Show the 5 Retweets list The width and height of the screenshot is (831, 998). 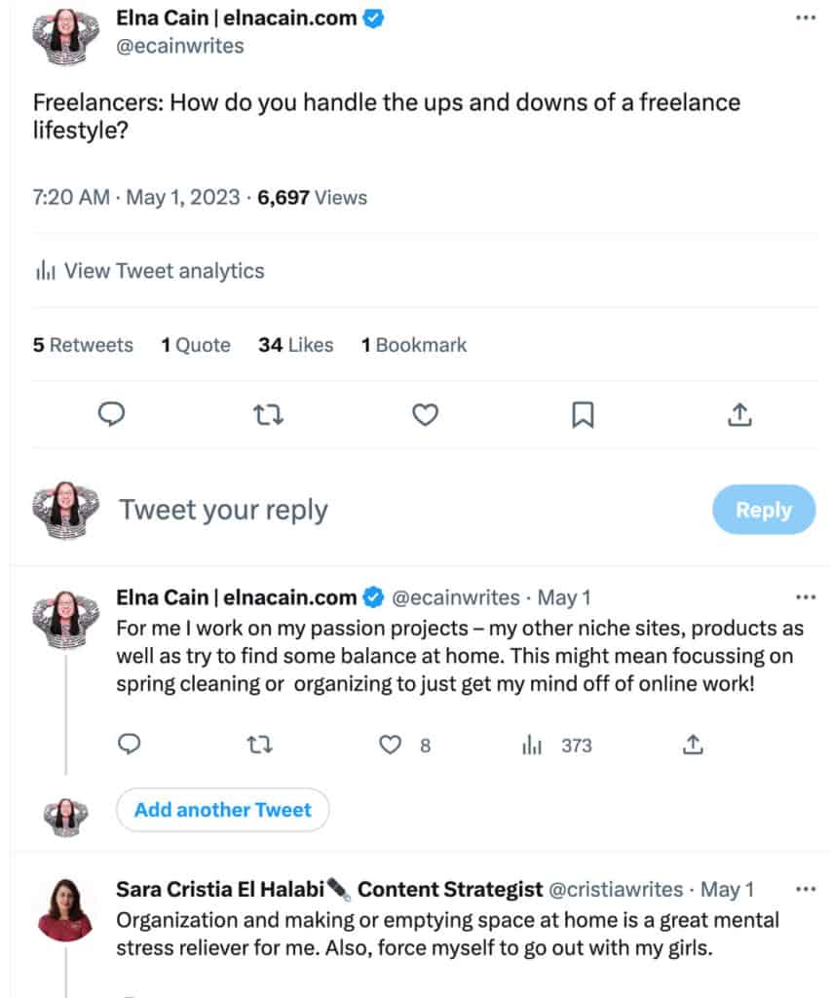click(83, 345)
